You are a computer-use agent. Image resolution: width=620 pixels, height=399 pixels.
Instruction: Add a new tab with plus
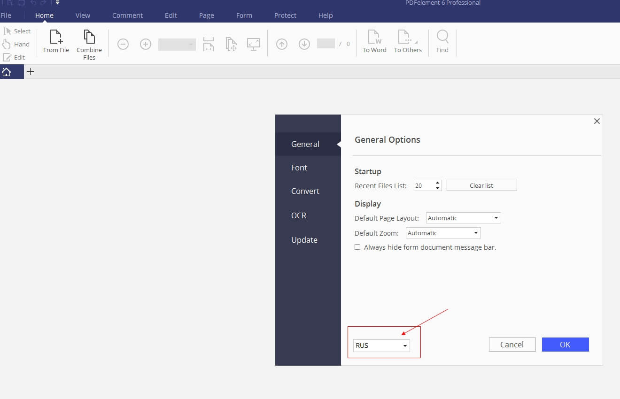click(30, 72)
